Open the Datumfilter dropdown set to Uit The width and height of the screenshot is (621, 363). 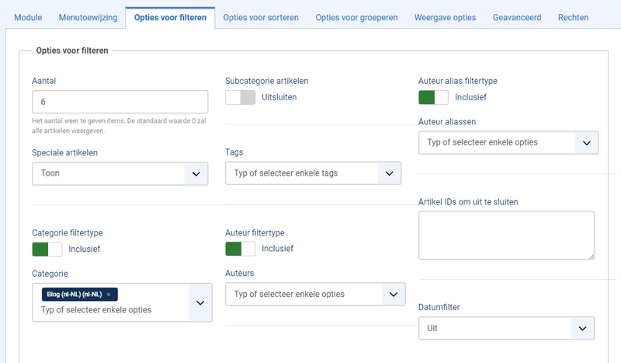pyautogui.click(x=506, y=328)
